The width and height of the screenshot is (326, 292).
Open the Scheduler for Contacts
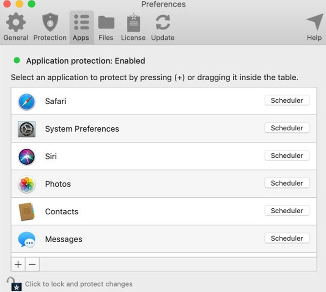pos(287,211)
